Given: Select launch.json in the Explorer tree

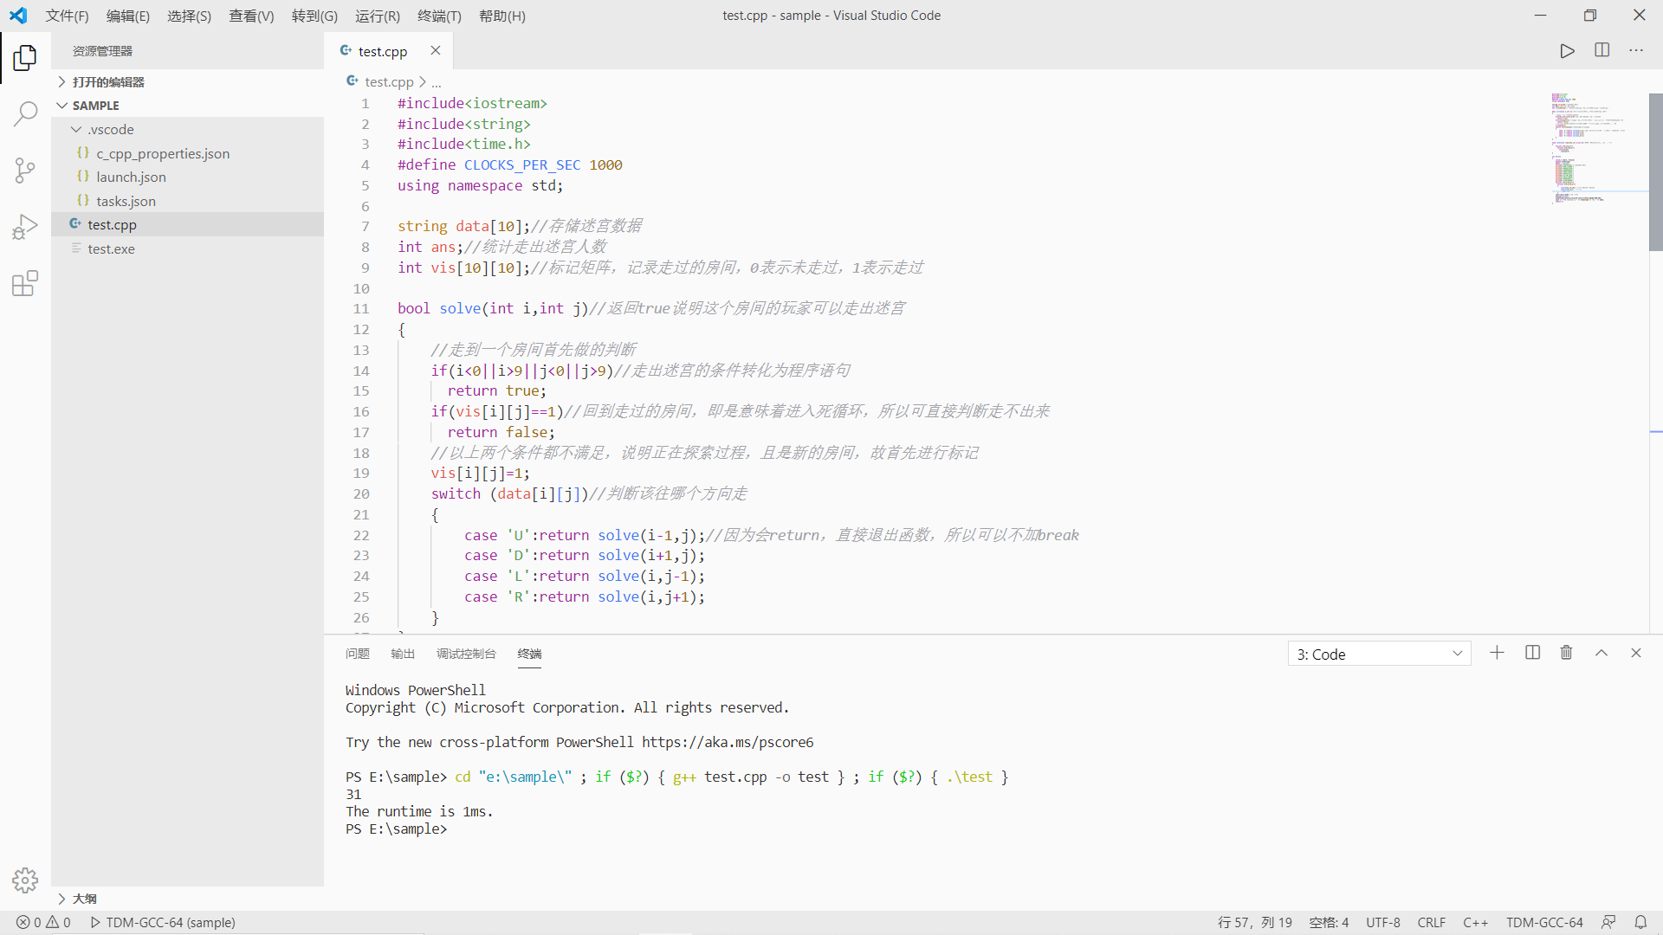Looking at the screenshot, I should pos(132,177).
